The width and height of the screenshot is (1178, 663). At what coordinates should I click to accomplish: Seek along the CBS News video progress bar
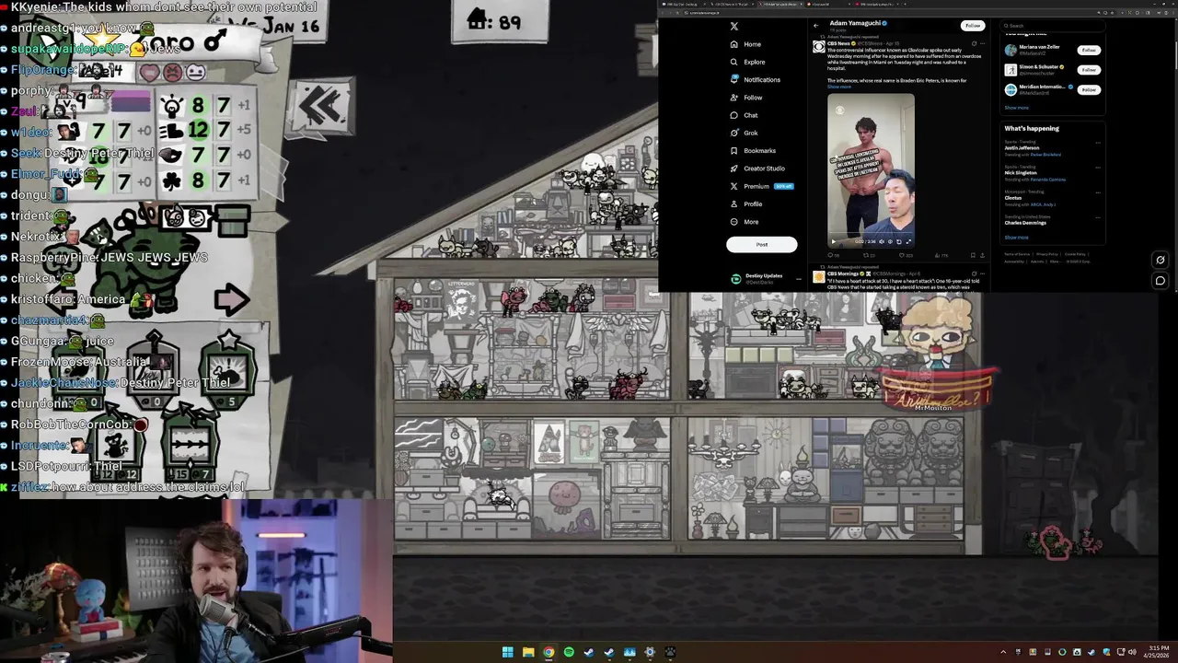871,233
